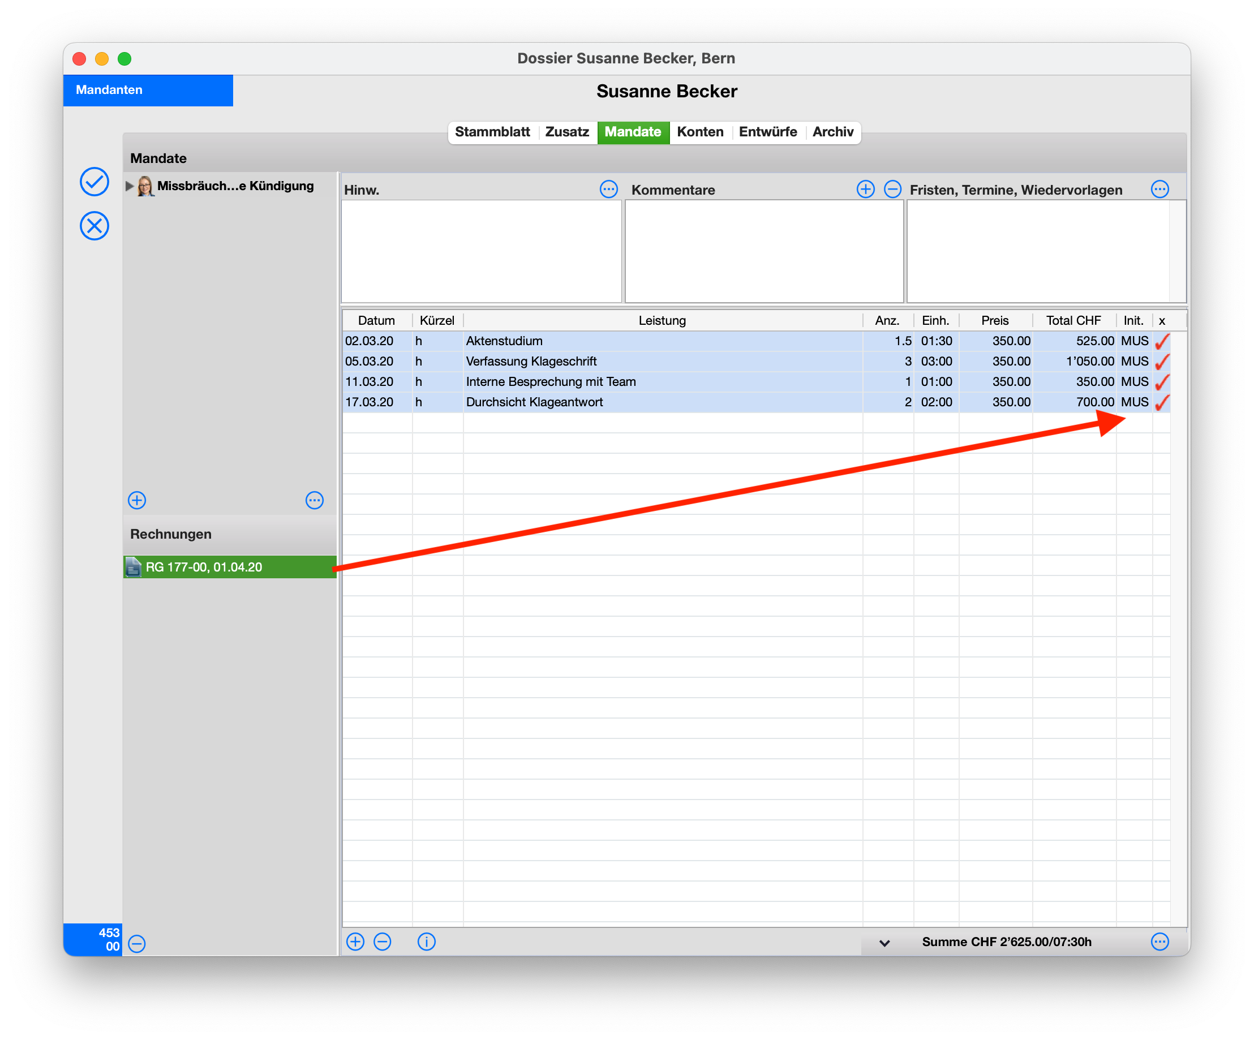Sort by Total CHF column header
This screenshot has height=1040, width=1254.
click(1073, 321)
